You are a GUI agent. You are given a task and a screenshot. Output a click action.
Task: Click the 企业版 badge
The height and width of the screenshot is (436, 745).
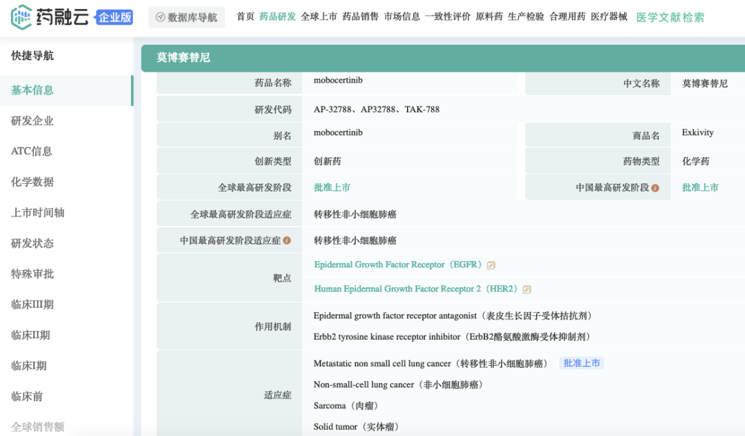tap(114, 17)
